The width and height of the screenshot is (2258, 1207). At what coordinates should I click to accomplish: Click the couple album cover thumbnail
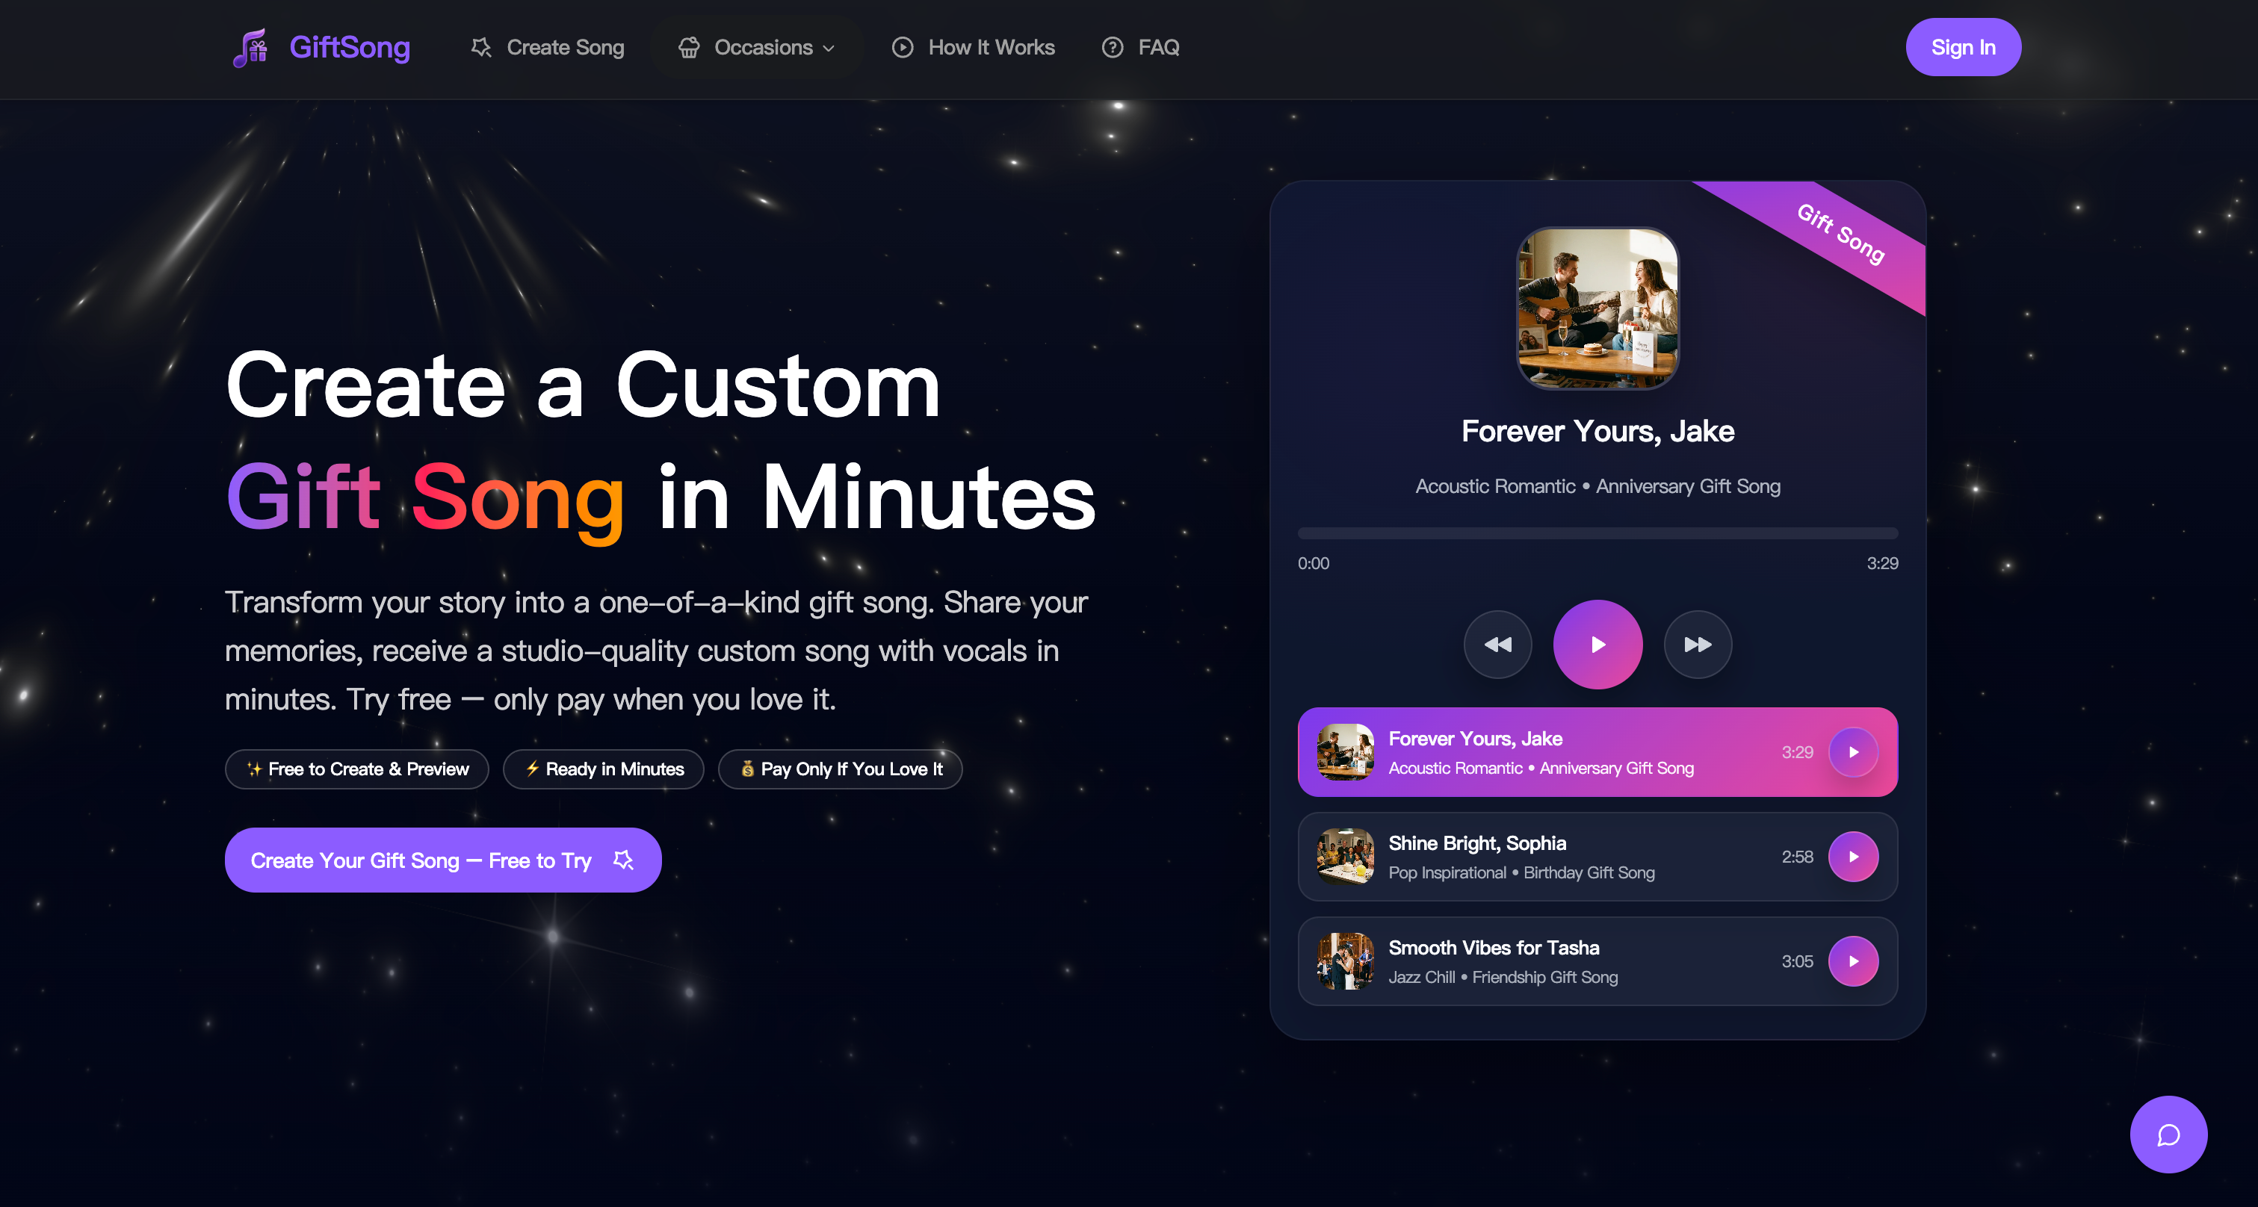(x=1597, y=308)
